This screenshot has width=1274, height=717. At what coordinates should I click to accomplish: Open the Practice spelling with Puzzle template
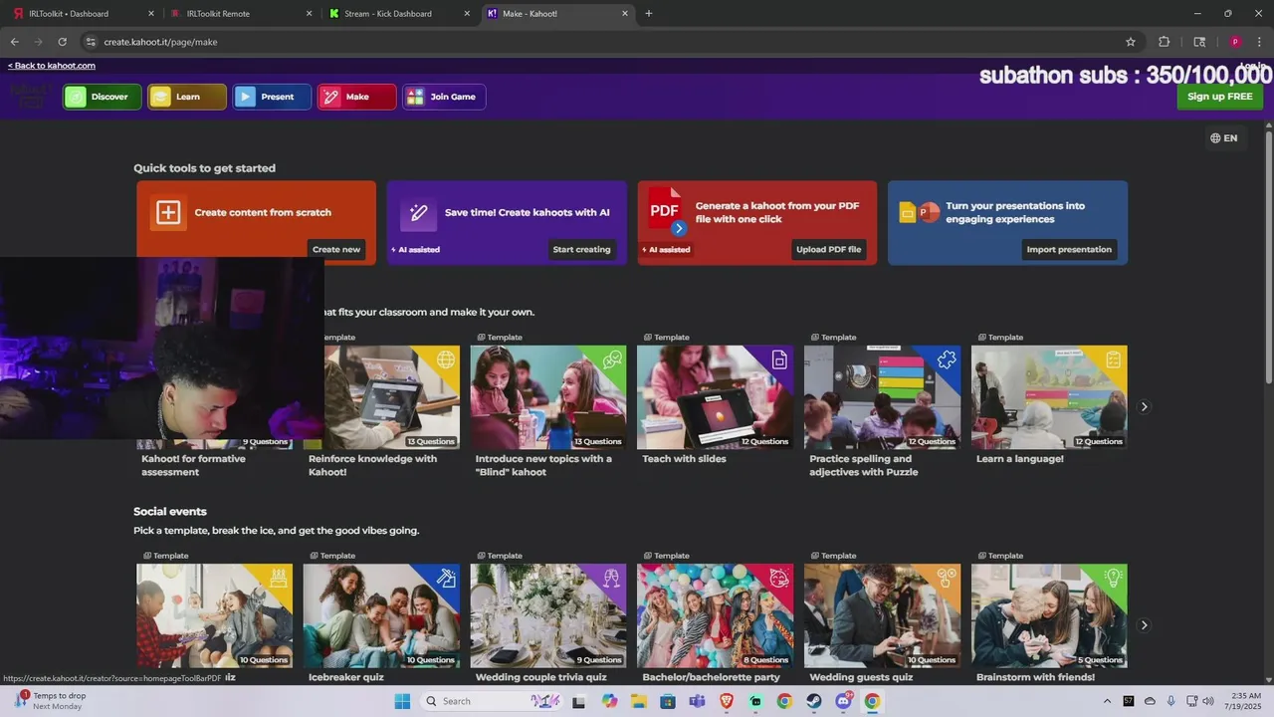tap(883, 397)
